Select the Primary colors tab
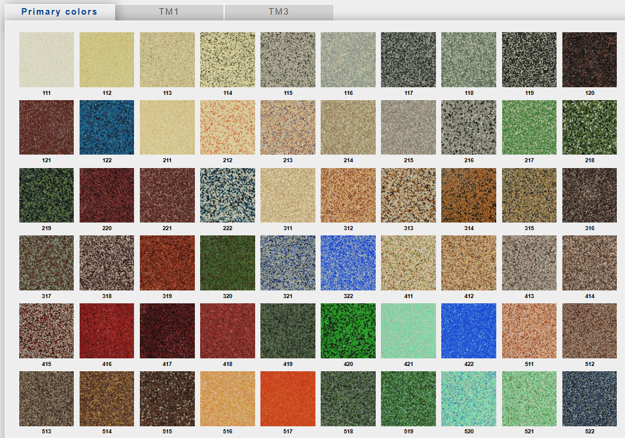The image size is (625, 438). [x=59, y=12]
